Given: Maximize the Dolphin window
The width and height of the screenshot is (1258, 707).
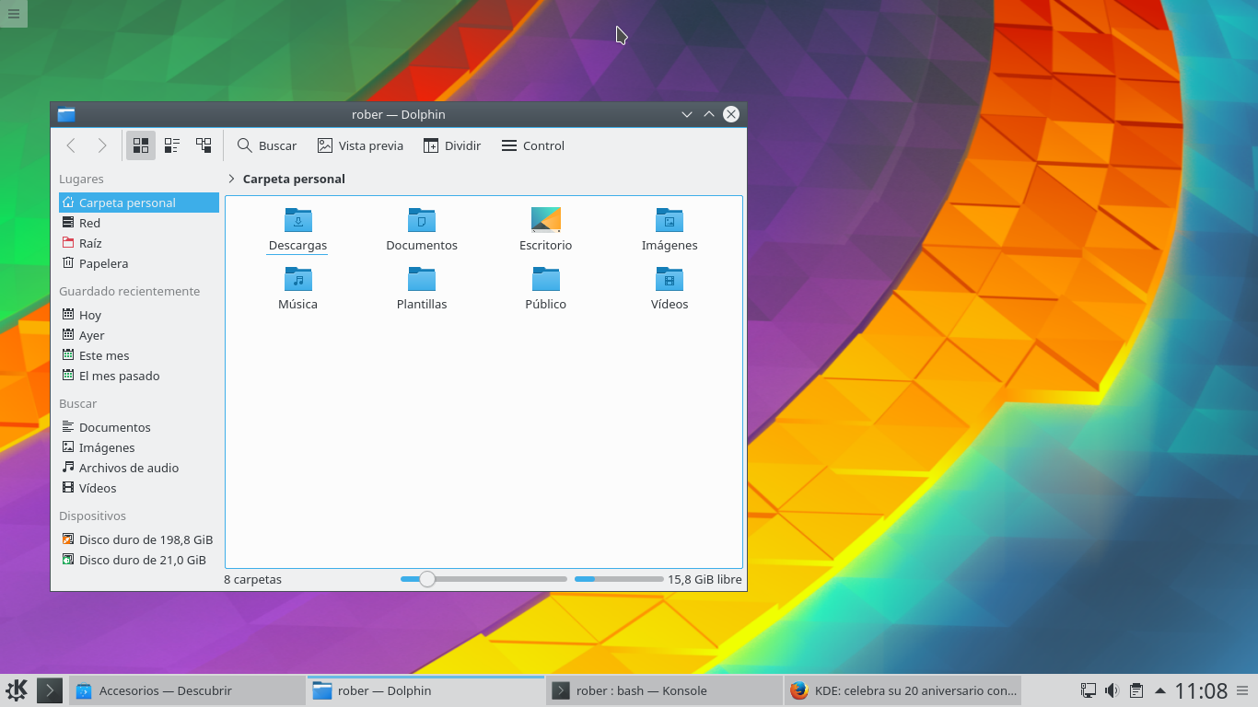Looking at the screenshot, I should pyautogui.click(x=708, y=114).
